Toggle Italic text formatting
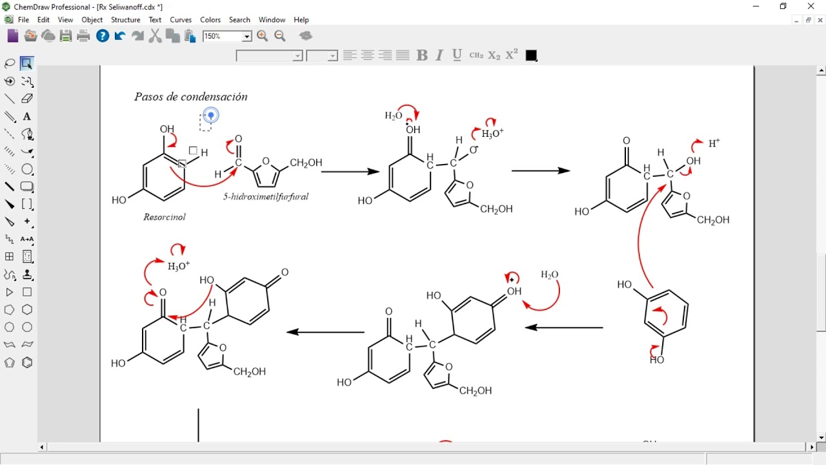826x465 pixels. (439, 56)
